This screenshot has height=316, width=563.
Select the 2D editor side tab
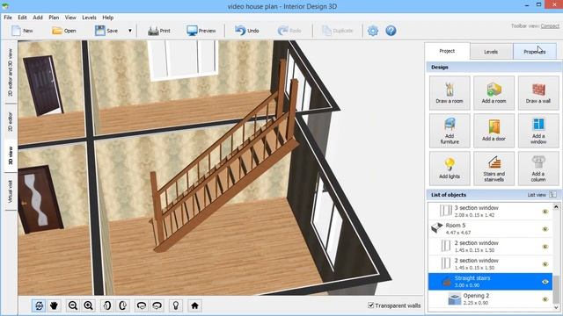10,122
